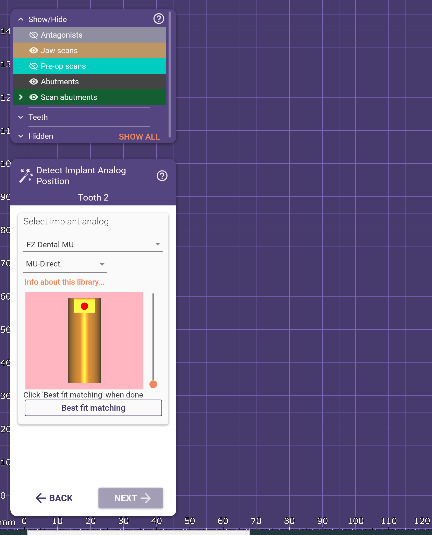This screenshot has width=432, height=535.
Task: Click the orange vertical slider handle
Action: pos(153,384)
